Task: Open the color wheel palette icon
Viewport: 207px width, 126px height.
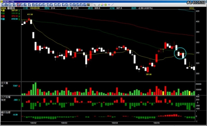Action: pos(102,5)
